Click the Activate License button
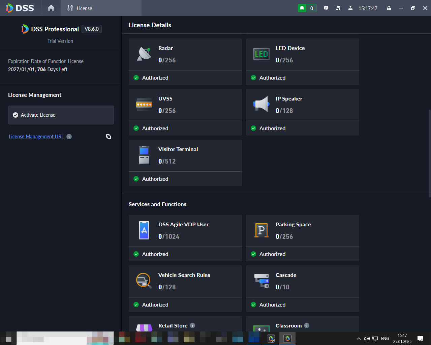The width and height of the screenshot is (431, 345). point(61,115)
